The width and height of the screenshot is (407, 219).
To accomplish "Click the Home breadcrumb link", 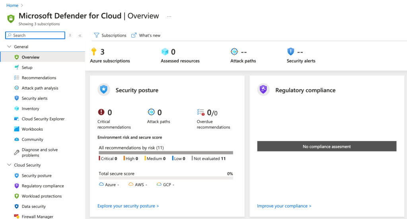I will point(12,6).
